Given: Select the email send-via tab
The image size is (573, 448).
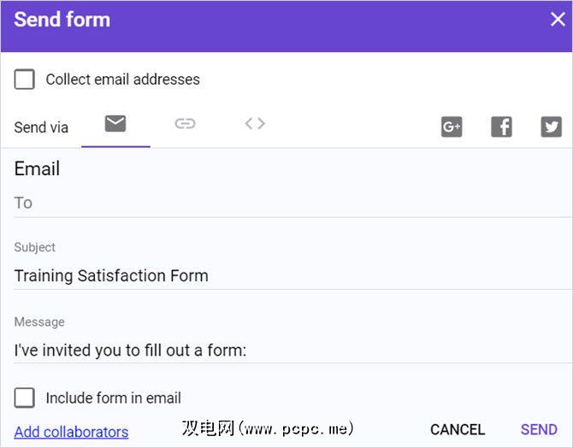Looking at the screenshot, I should pyautogui.click(x=115, y=124).
